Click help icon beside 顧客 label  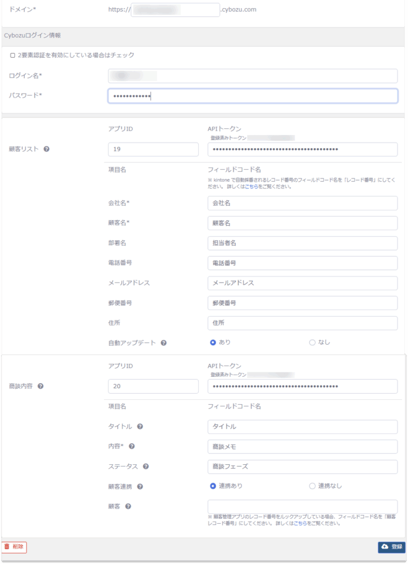(x=128, y=507)
